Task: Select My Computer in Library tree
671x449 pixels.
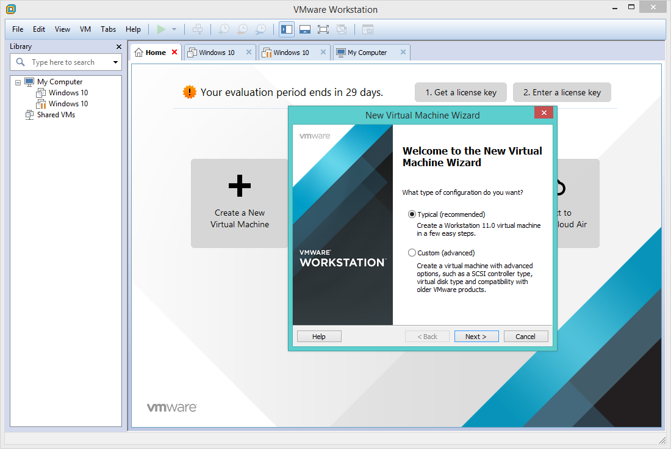Action: click(x=60, y=81)
